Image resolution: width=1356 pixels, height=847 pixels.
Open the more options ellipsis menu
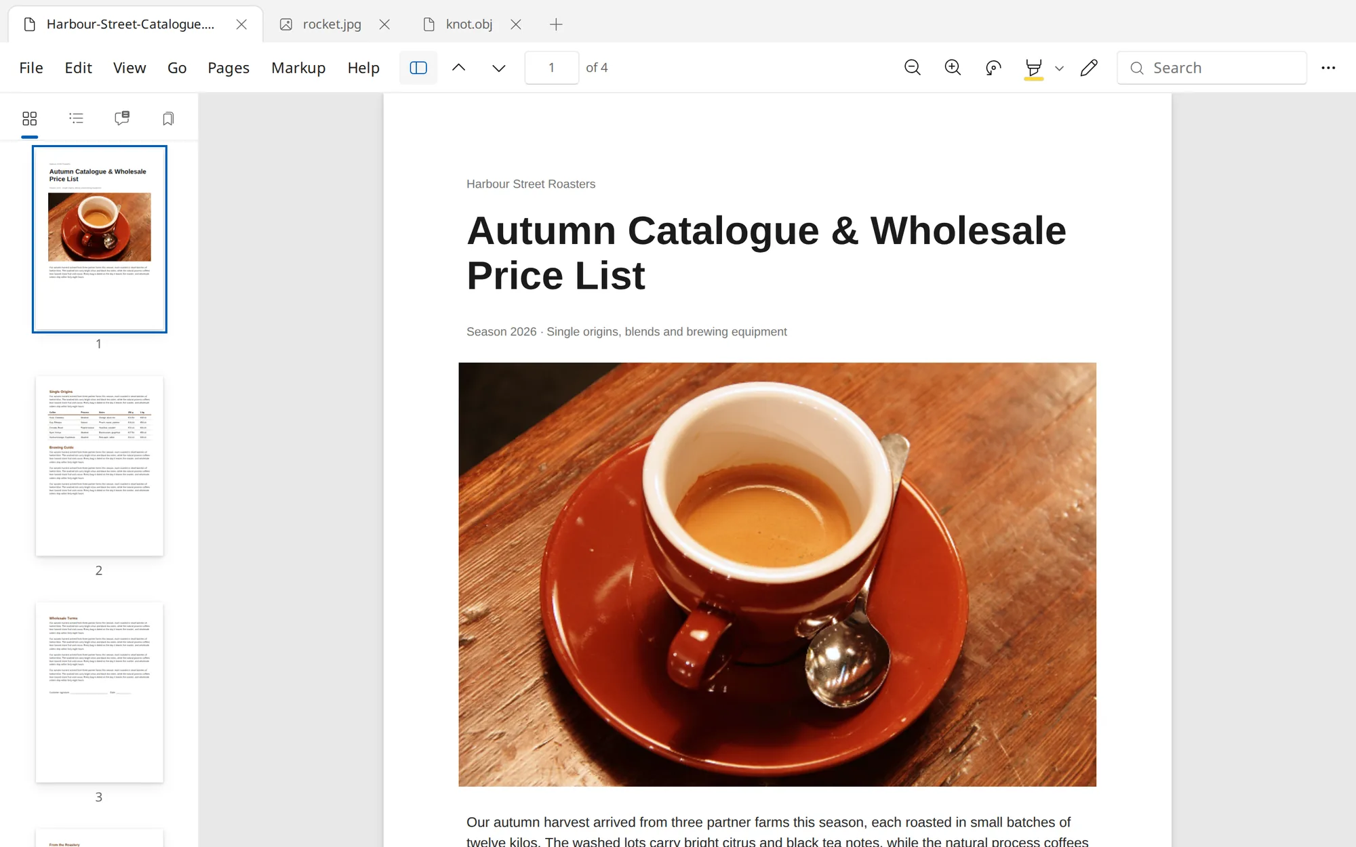pos(1328,68)
